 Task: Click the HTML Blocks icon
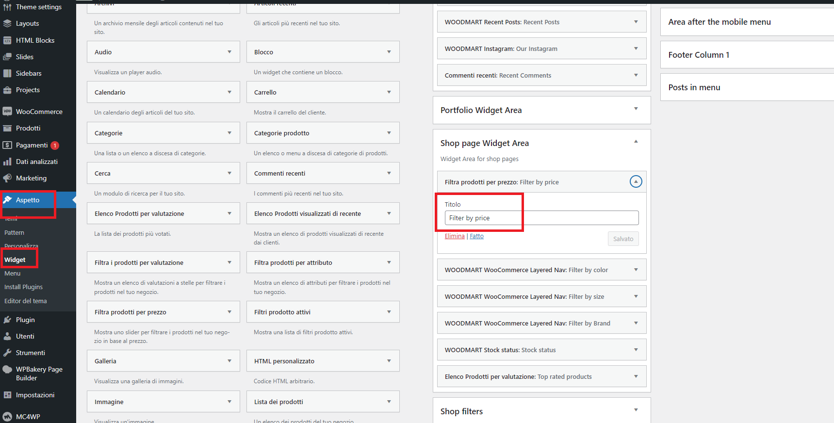tap(7, 40)
